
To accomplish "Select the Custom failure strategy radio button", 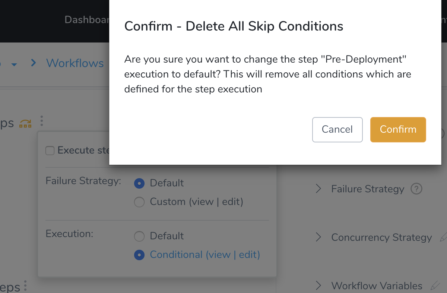I will (x=139, y=202).
